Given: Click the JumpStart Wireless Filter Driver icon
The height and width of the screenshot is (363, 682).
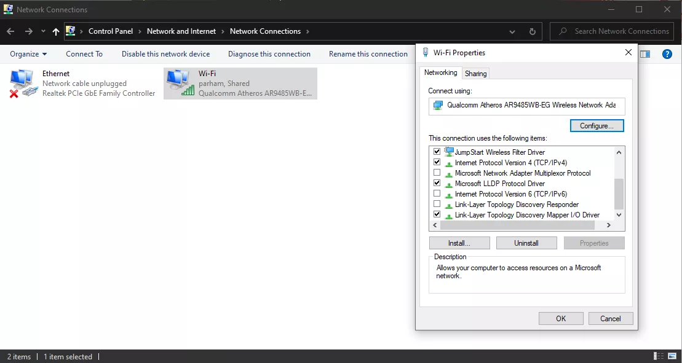Looking at the screenshot, I should [449, 152].
